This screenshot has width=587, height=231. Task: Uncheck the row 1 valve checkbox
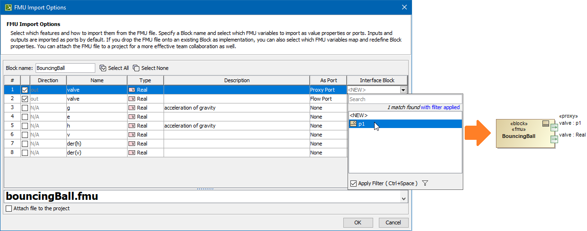pyautogui.click(x=25, y=90)
